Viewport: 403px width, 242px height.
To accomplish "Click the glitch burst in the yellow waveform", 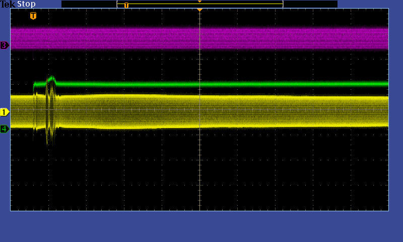I will point(50,113).
